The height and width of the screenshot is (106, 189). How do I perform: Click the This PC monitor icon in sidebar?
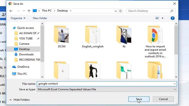(14, 74)
